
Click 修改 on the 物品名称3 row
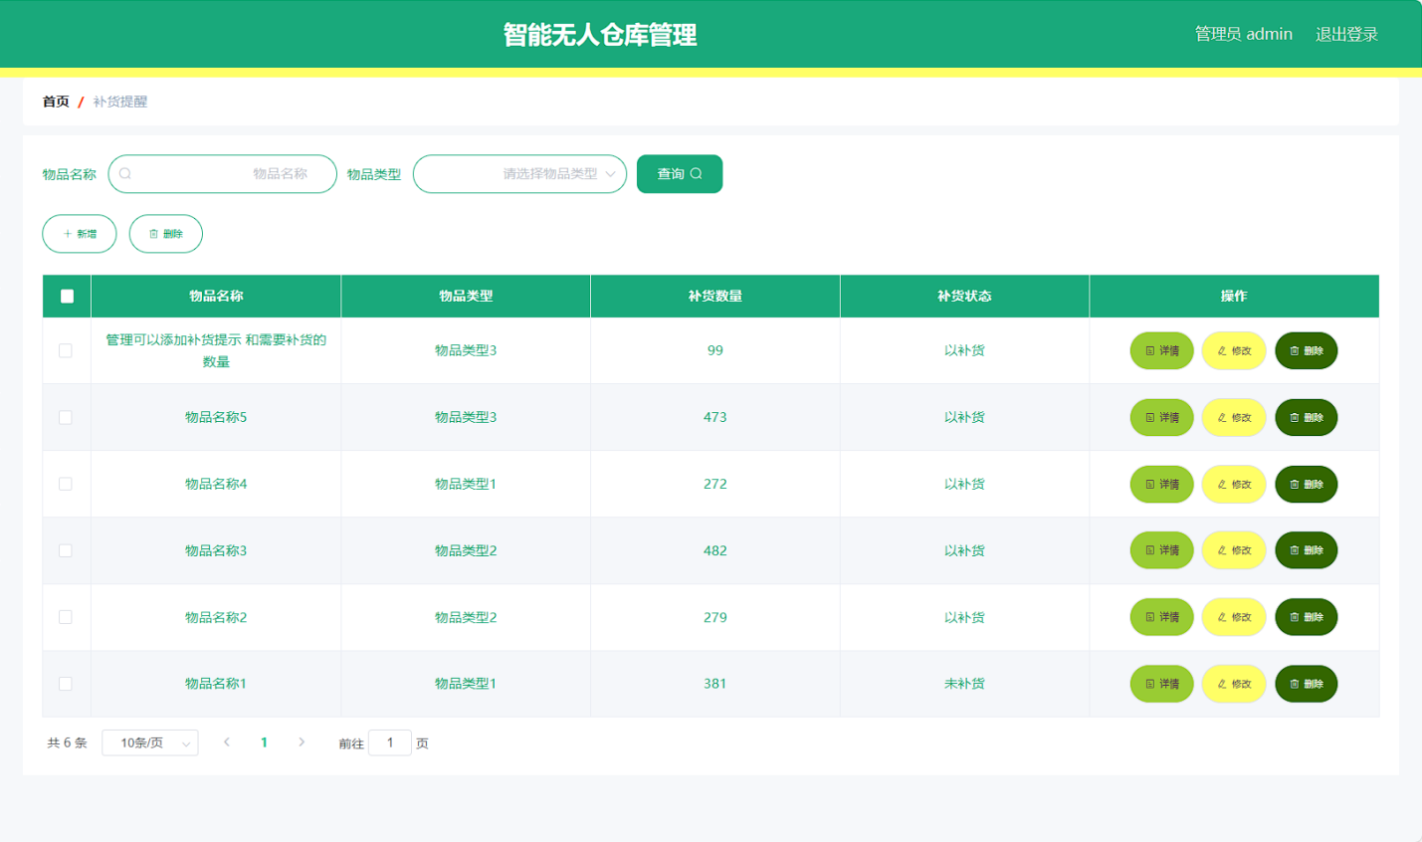1234,550
